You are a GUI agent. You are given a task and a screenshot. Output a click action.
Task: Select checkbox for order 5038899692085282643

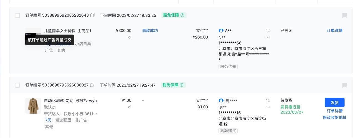tap(17, 15)
